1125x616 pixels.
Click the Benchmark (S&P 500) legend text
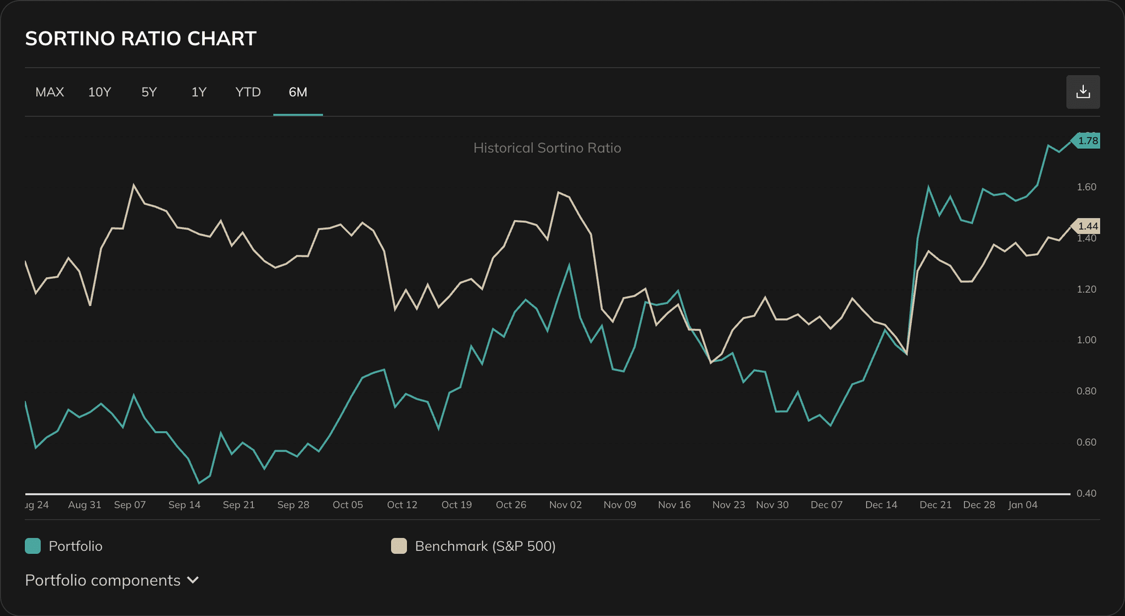coord(485,546)
